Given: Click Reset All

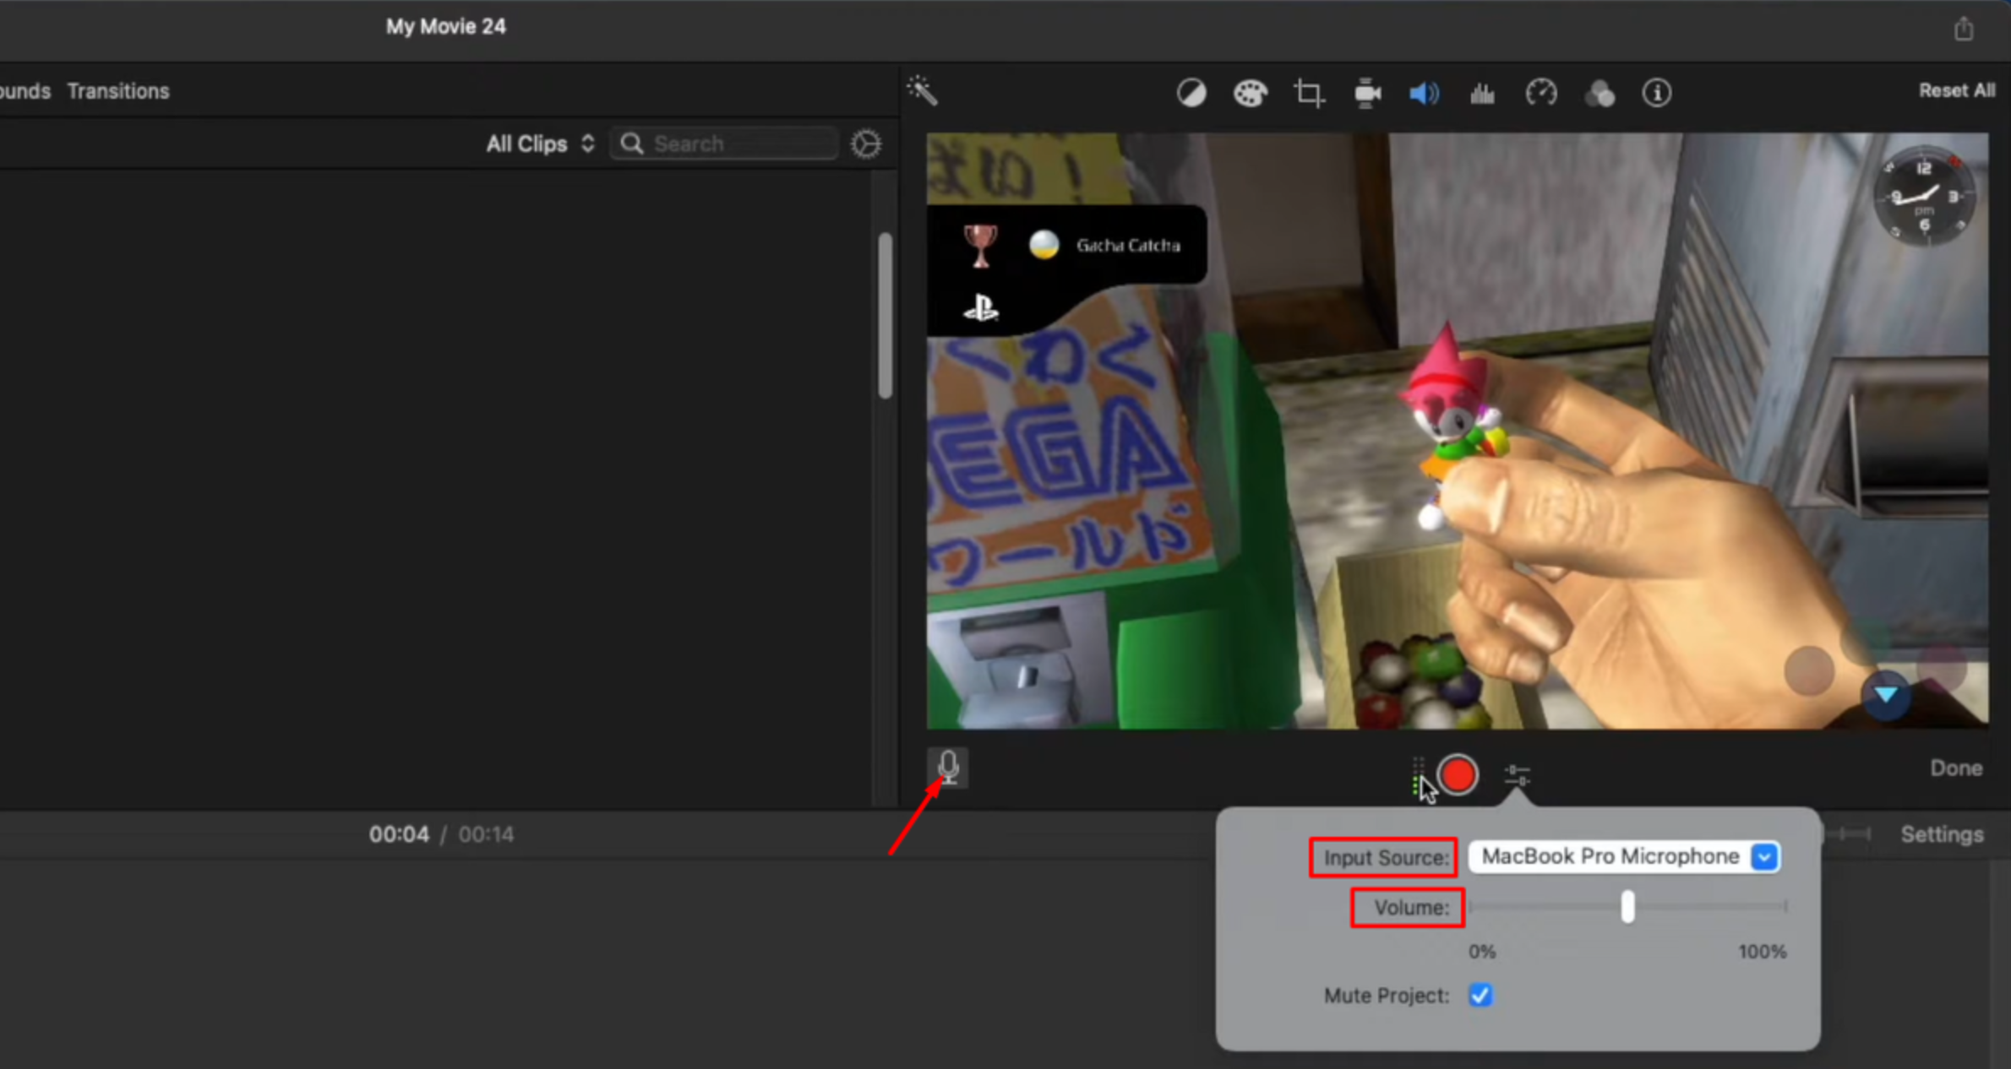Looking at the screenshot, I should [1957, 90].
